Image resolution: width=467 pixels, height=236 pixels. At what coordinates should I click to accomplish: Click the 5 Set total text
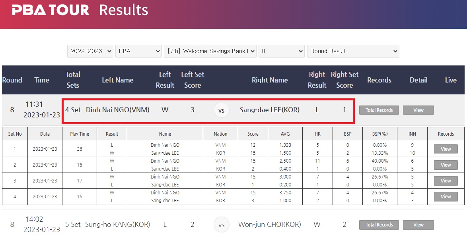[73, 224]
